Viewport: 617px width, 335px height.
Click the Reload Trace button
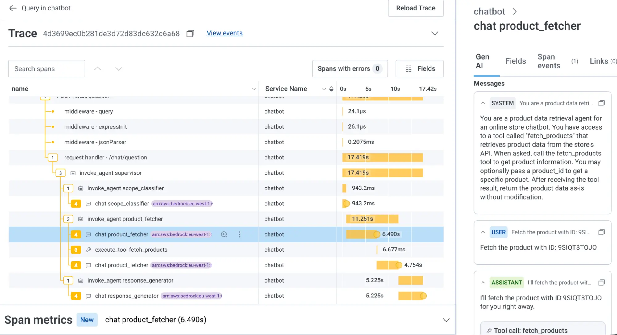coord(415,8)
